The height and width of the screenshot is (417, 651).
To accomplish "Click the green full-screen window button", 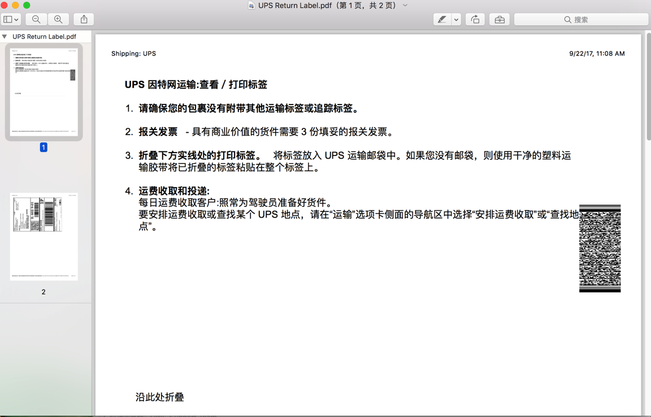I will (x=27, y=6).
